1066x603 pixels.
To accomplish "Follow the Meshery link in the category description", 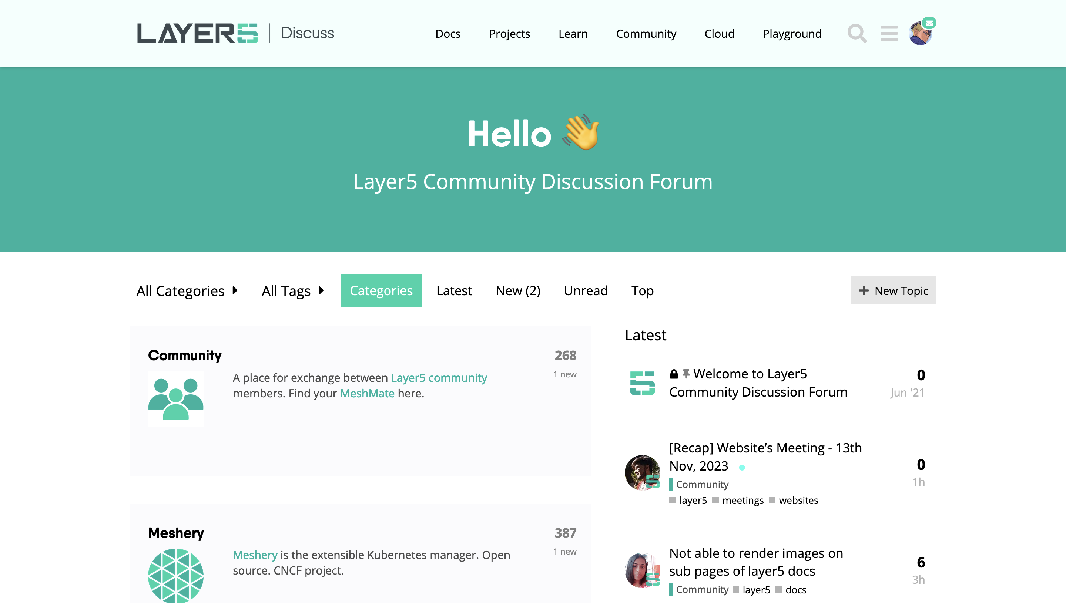I will pos(255,555).
